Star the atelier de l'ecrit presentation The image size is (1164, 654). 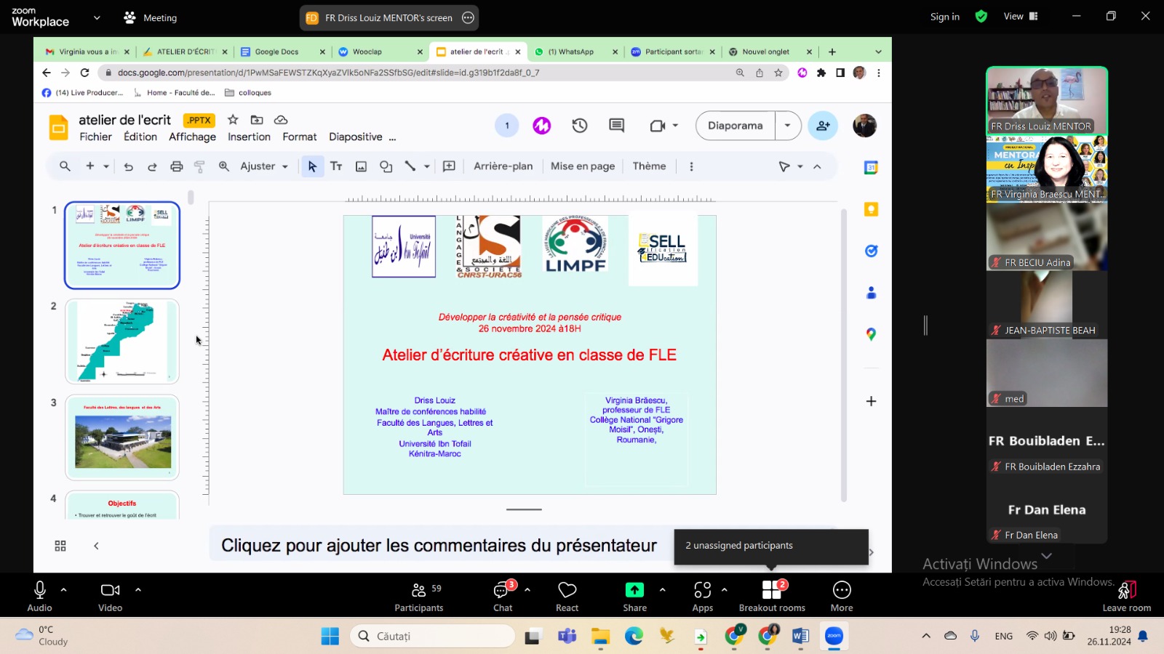(x=233, y=120)
